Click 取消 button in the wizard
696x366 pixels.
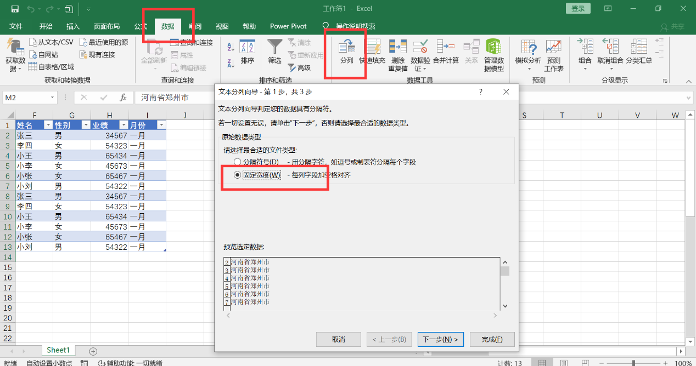(x=339, y=340)
